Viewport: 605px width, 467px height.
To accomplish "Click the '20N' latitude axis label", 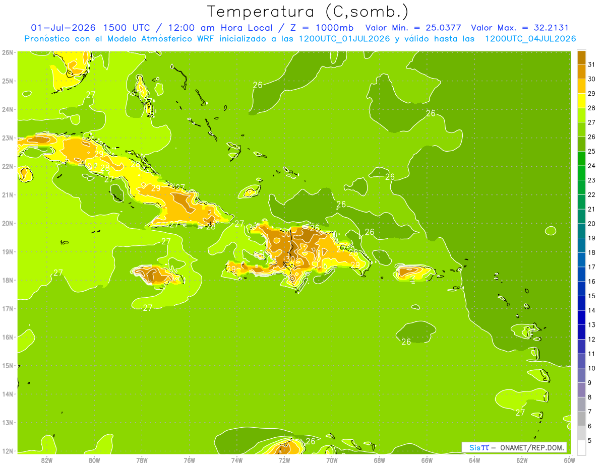I will coord(7,223).
